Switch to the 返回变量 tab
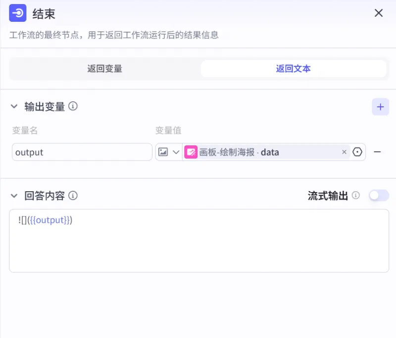 pyautogui.click(x=104, y=69)
